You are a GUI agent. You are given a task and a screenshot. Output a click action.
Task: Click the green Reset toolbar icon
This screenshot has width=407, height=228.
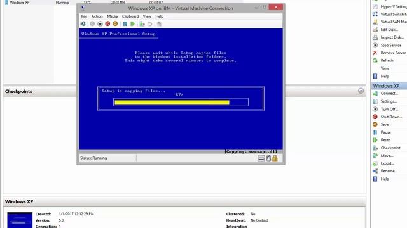[x=133, y=24]
